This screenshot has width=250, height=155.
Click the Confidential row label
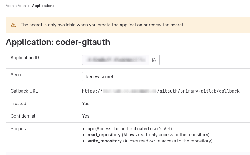[23, 116]
